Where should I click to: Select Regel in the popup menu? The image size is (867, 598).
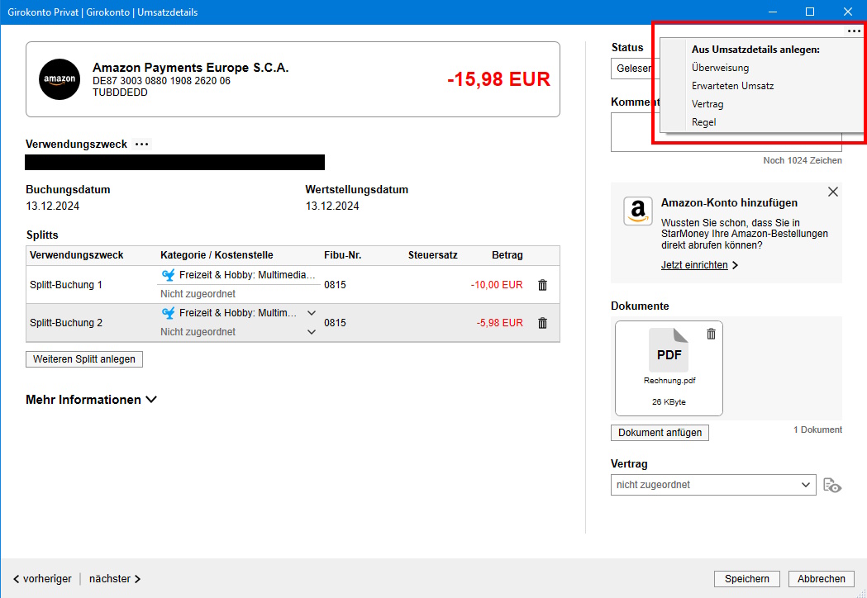[x=703, y=123]
